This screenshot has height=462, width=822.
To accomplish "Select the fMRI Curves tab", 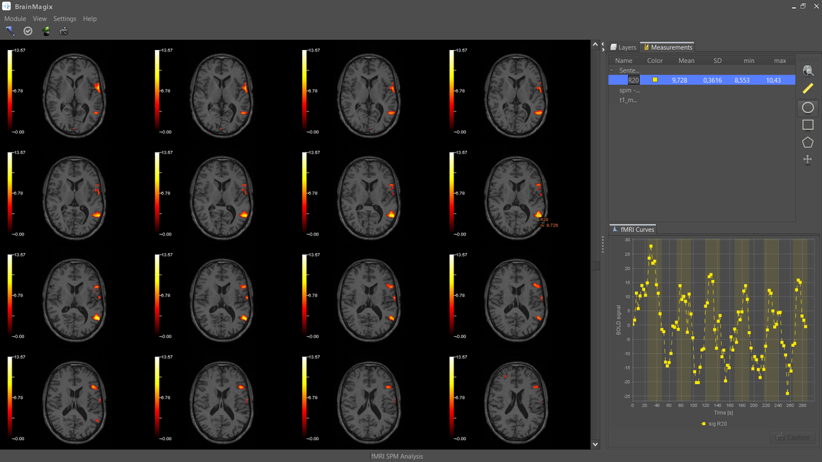I will click(633, 229).
